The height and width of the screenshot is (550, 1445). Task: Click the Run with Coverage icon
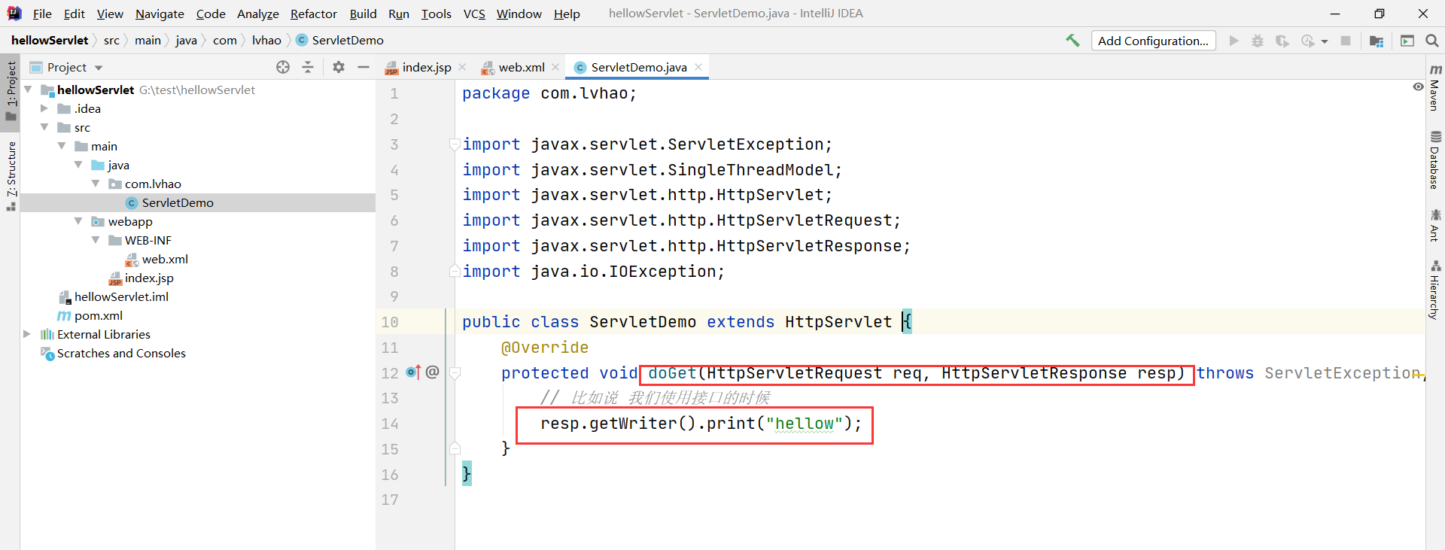pos(1282,41)
